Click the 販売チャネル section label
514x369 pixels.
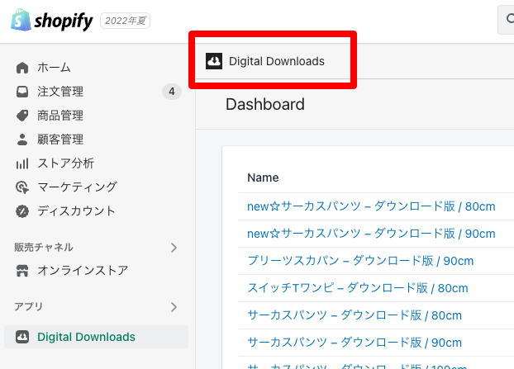point(44,247)
